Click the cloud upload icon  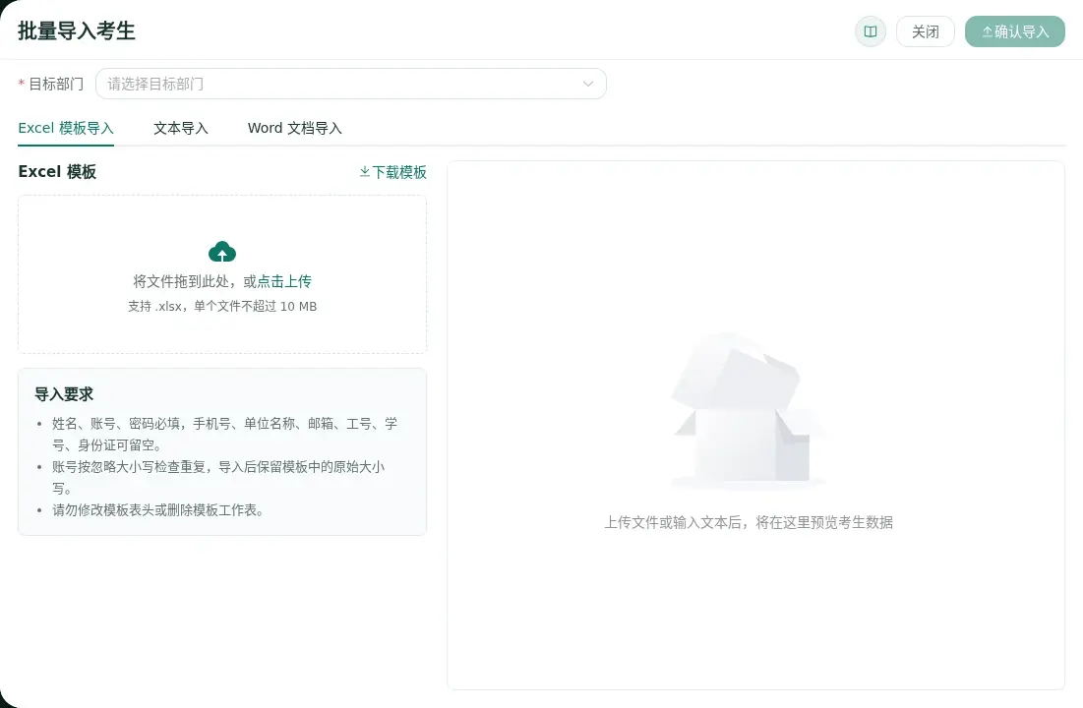[x=222, y=252]
